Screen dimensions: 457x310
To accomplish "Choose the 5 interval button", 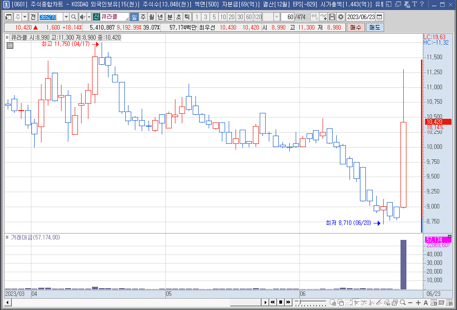I will coord(214,17).
